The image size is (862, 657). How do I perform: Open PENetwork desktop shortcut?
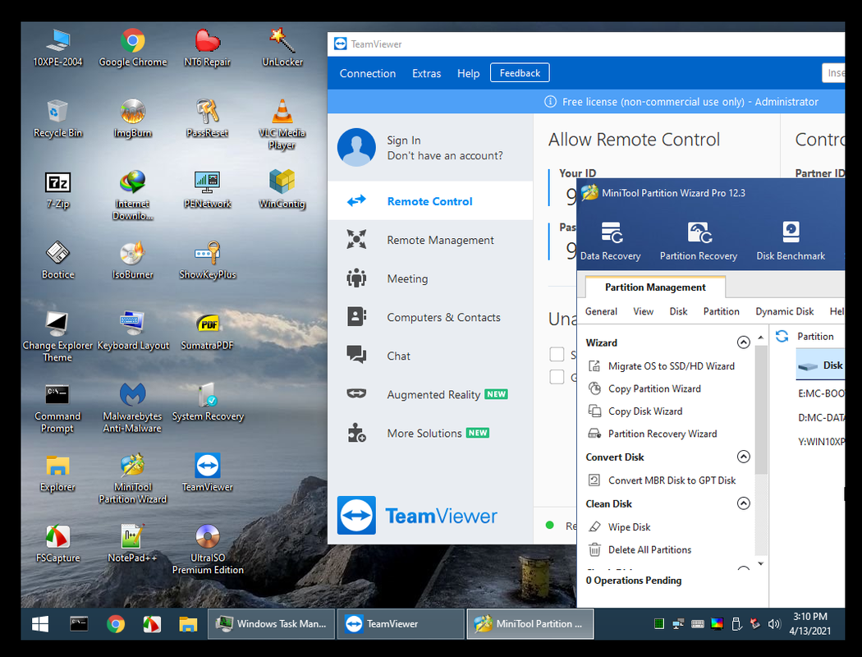[x=207, y=190]
